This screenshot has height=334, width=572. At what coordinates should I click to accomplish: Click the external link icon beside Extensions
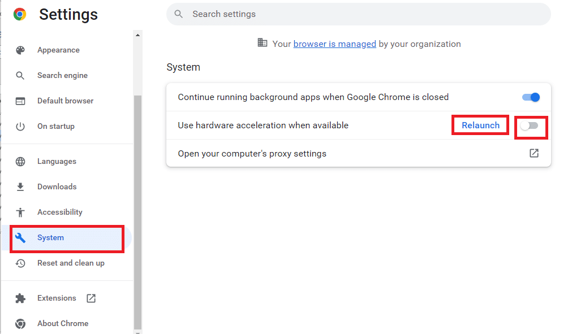pos(91,298)
